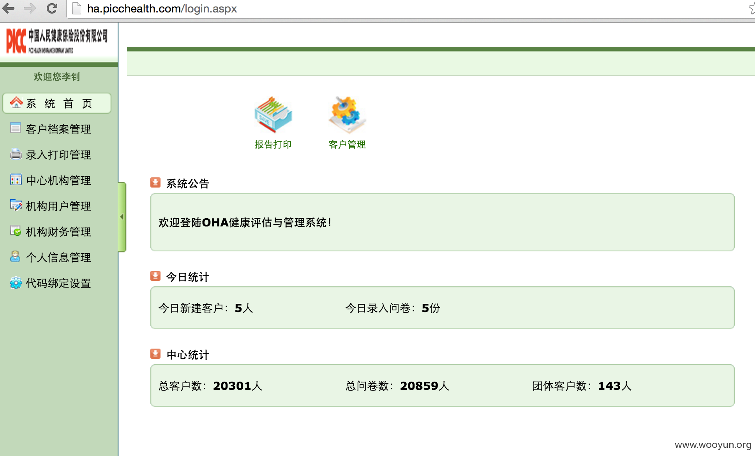Viewport: 755px width, 456px height.
Task: Reload the page with browser refresh button
Action: click(x=52, y=8)
